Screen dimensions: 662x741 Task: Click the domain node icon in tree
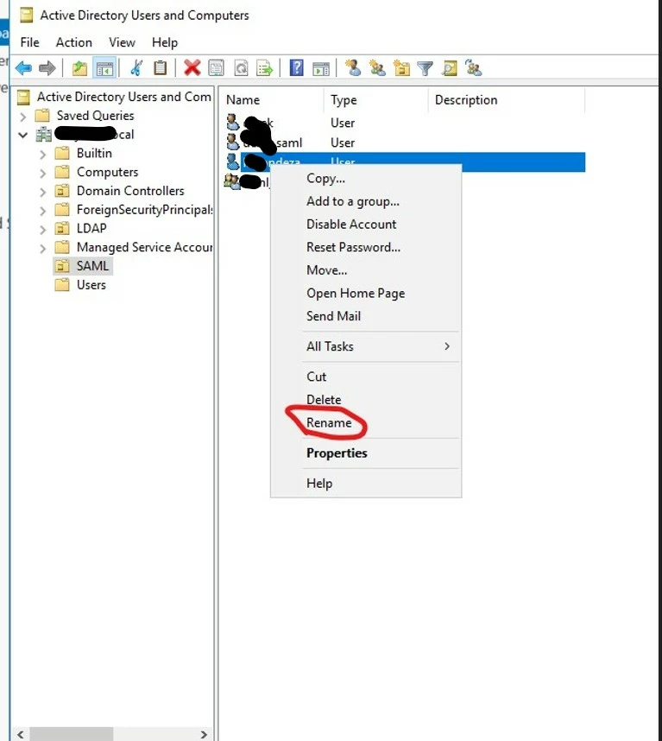[x=44, y=134]
